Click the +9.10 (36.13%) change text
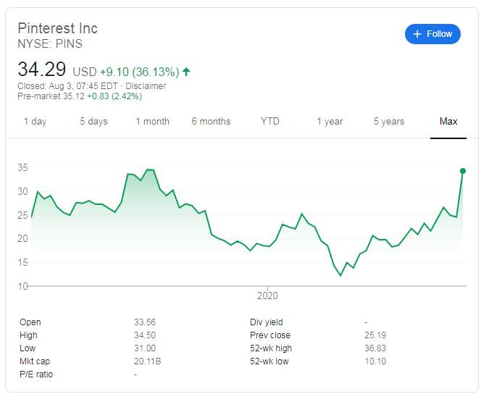Screen dimensions: 489x402 (139, 72)
